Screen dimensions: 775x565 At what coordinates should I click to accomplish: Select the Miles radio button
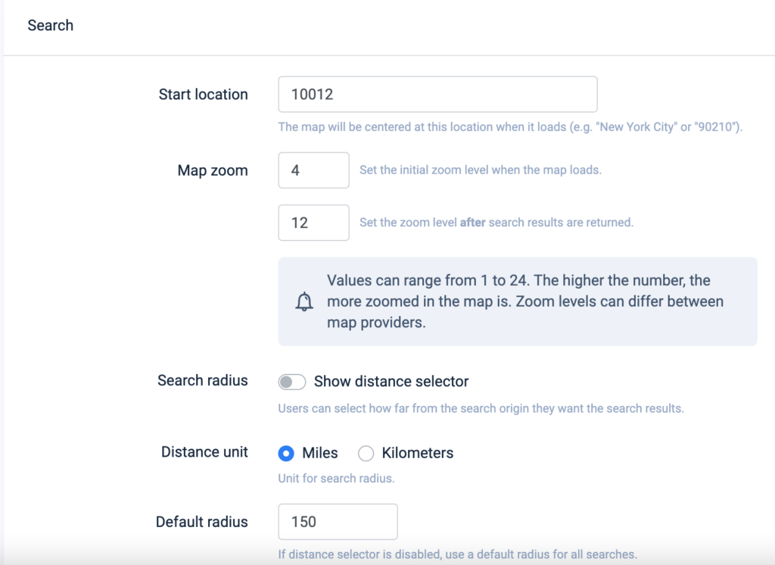(286, 453)
